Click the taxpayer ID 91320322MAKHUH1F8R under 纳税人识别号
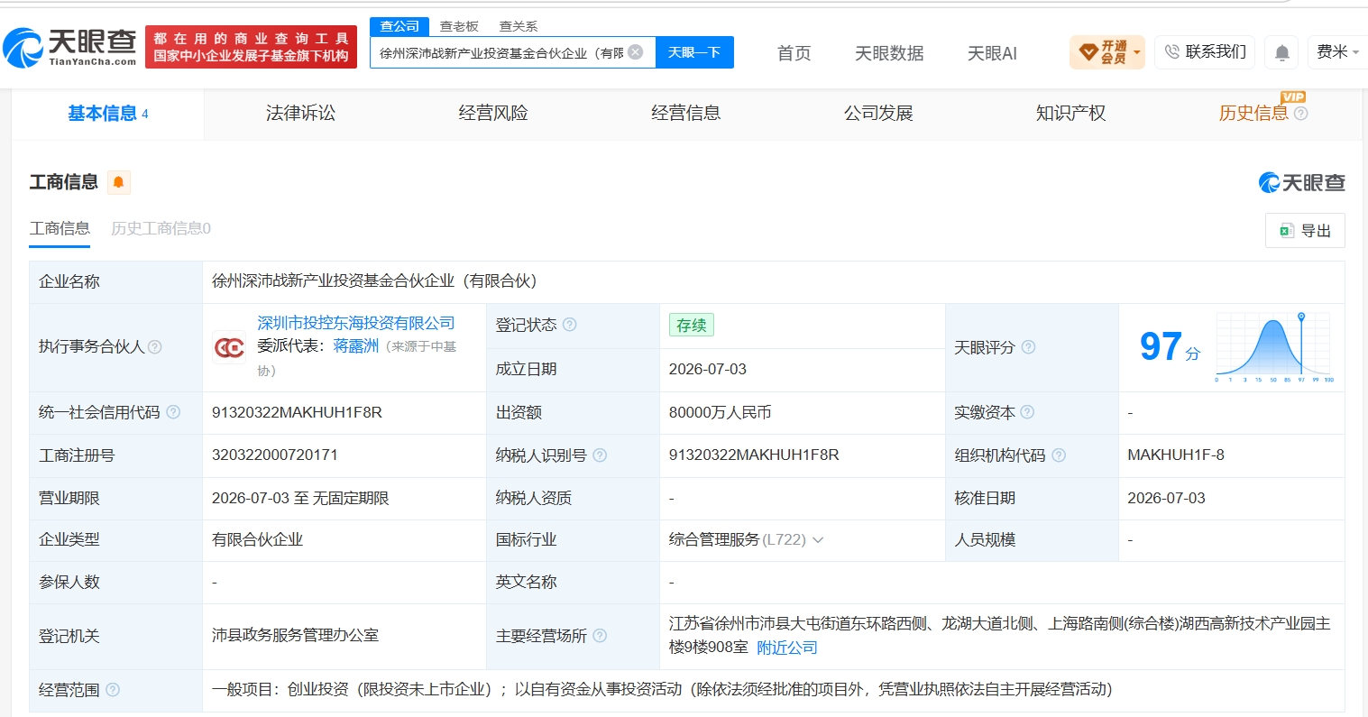 pyautogui.click(x=754, y=455)
